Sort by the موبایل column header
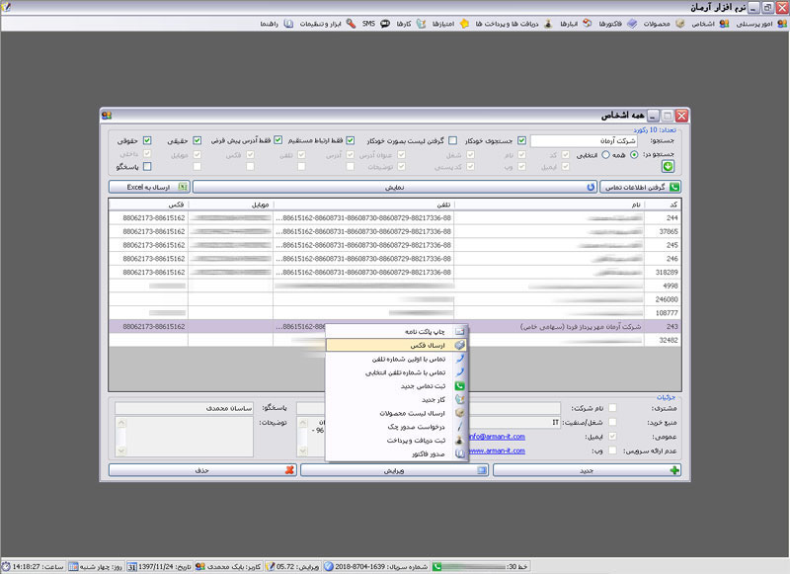 231,205
